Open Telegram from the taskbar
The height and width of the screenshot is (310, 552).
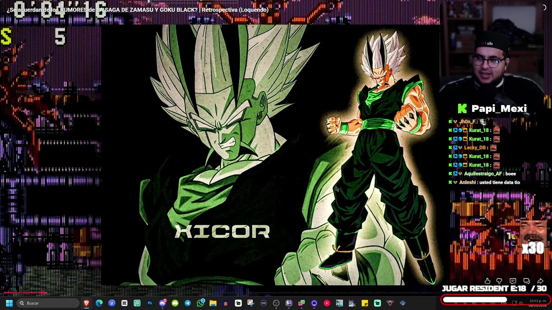coord(188,303)
